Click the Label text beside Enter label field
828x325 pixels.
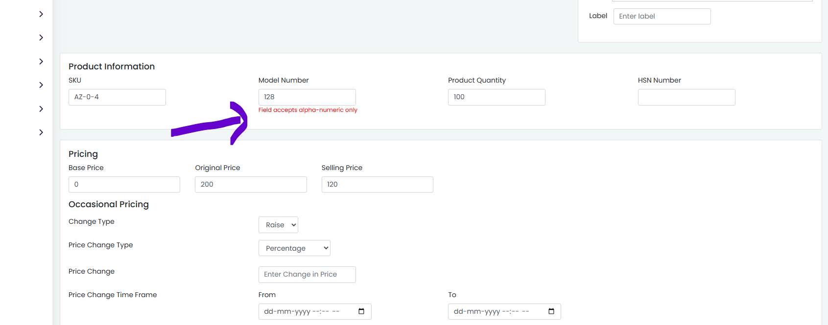598,16
